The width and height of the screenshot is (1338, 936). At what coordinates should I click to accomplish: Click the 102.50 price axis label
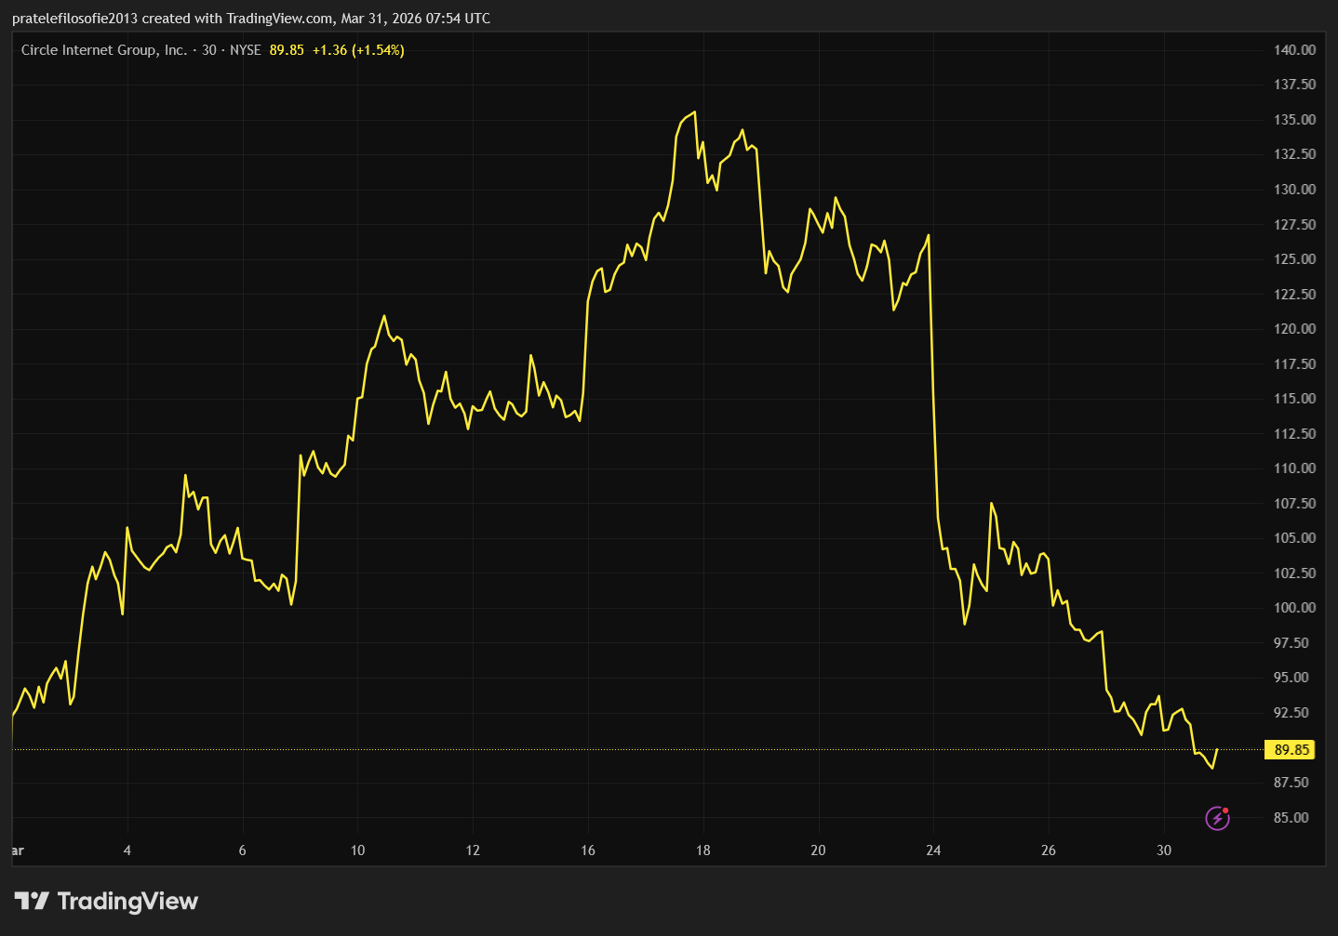coord(1295,573)
